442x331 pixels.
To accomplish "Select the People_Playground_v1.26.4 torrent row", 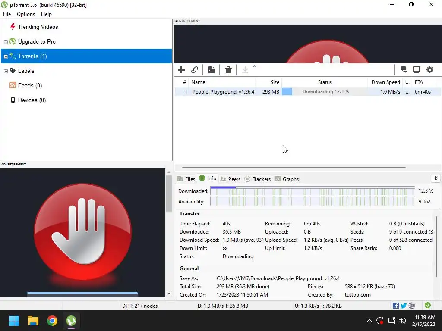I will 308,92.
